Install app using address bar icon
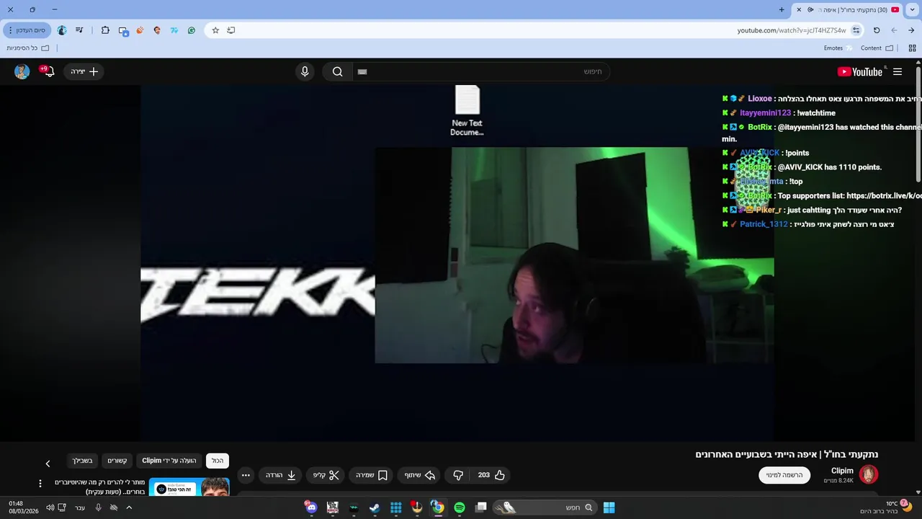 (x=231, y=30)
